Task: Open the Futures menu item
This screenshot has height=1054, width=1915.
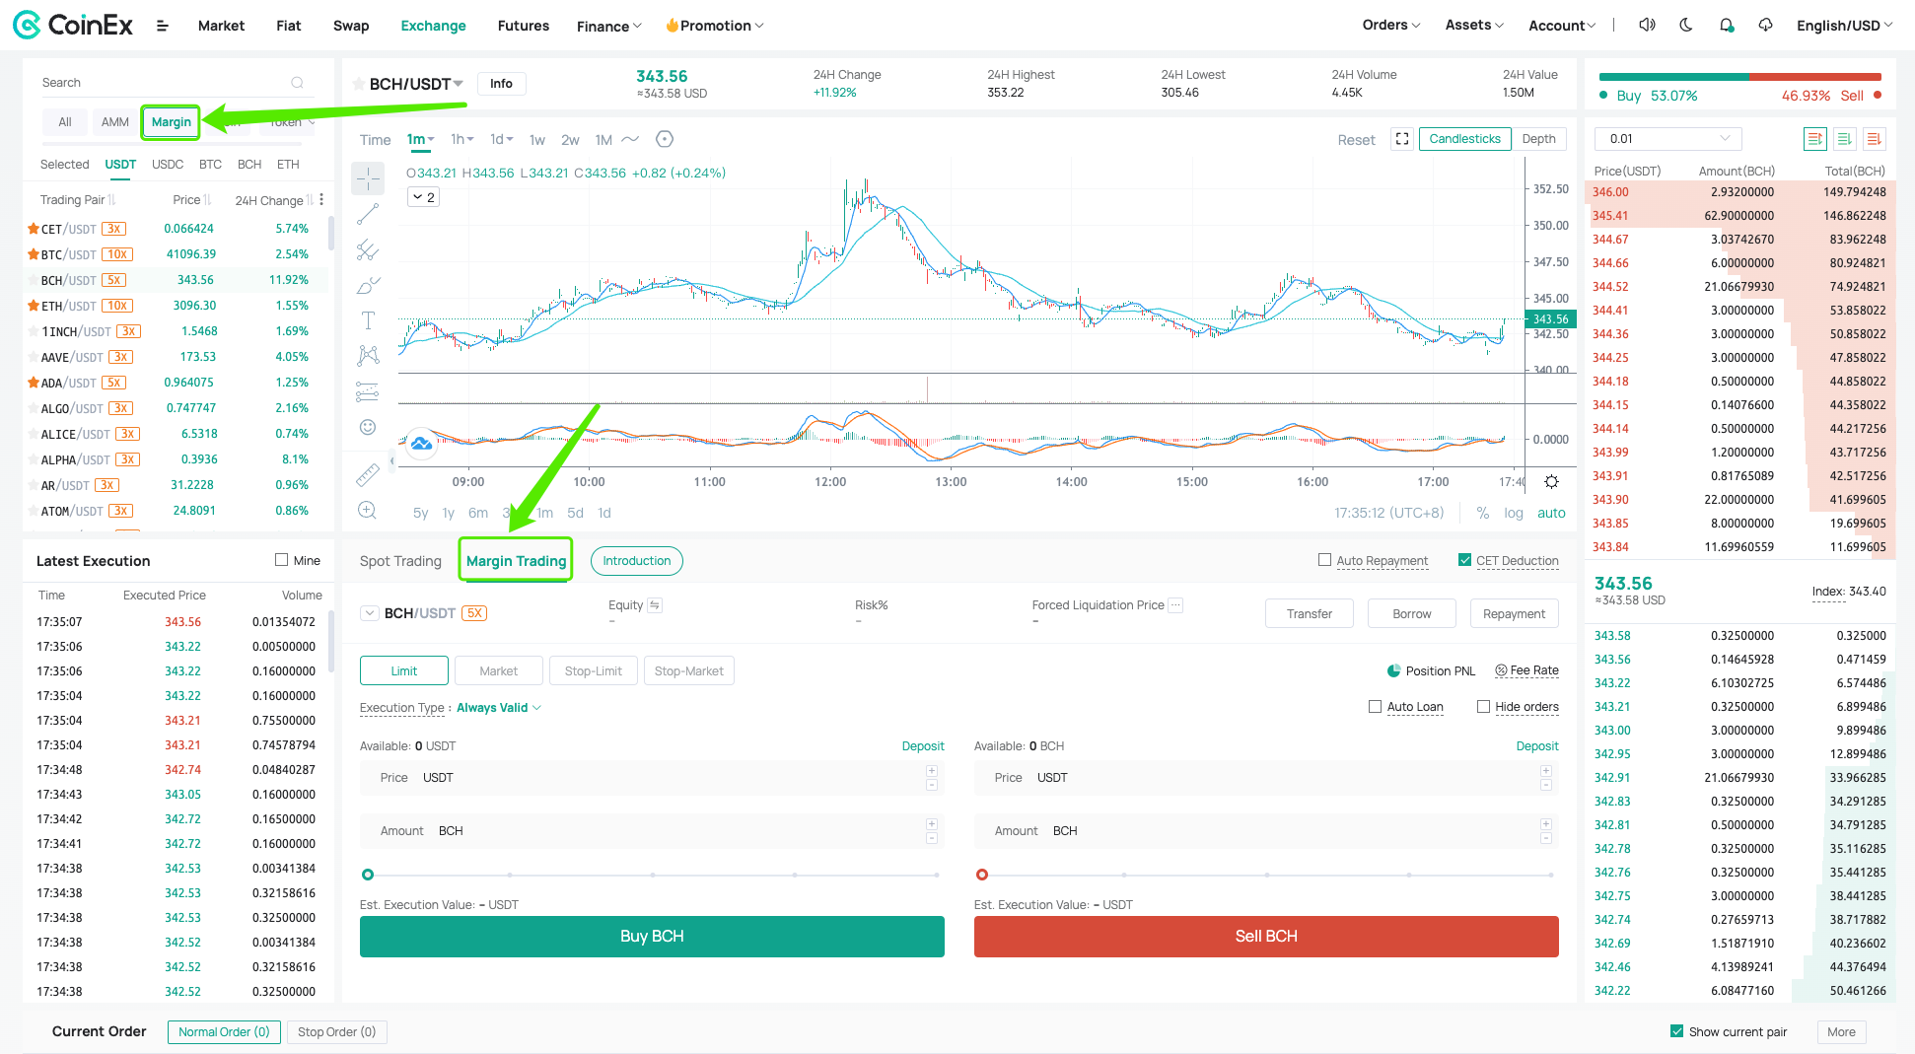Action: tap(524, 26)
